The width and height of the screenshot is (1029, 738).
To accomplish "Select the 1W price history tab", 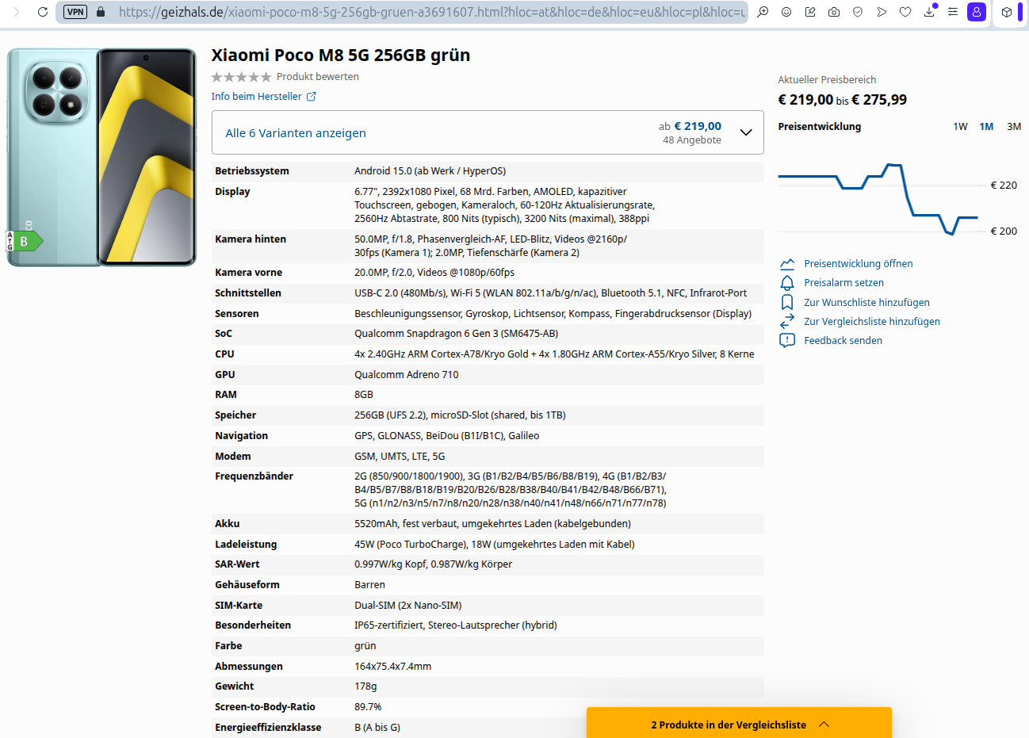I will coord(960,127).
